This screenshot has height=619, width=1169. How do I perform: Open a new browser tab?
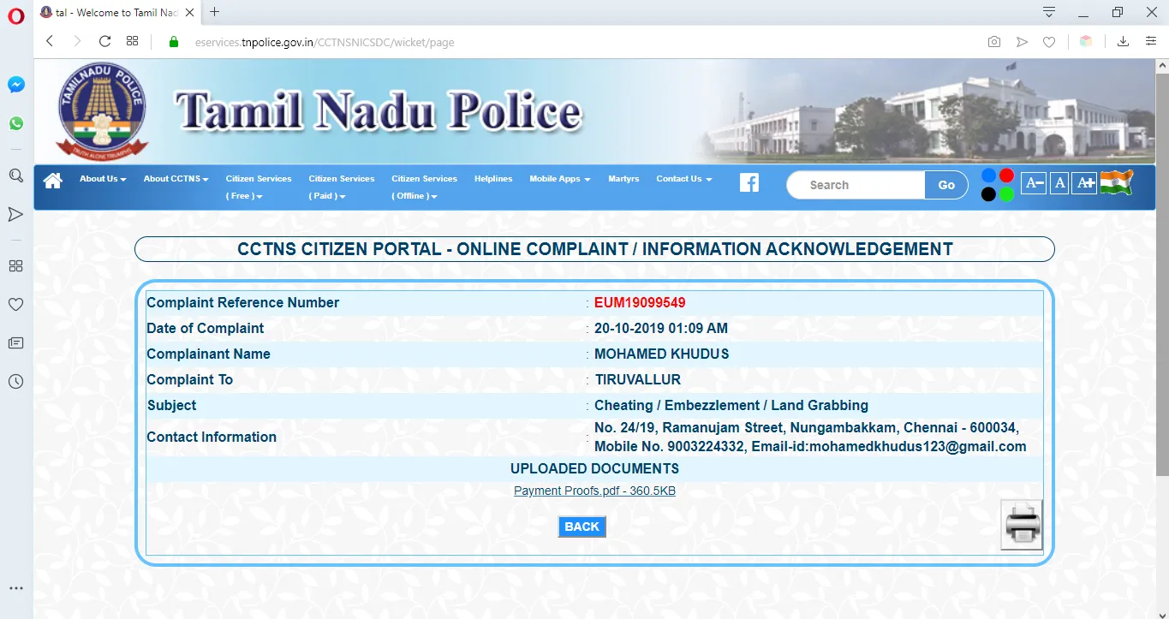214,12
